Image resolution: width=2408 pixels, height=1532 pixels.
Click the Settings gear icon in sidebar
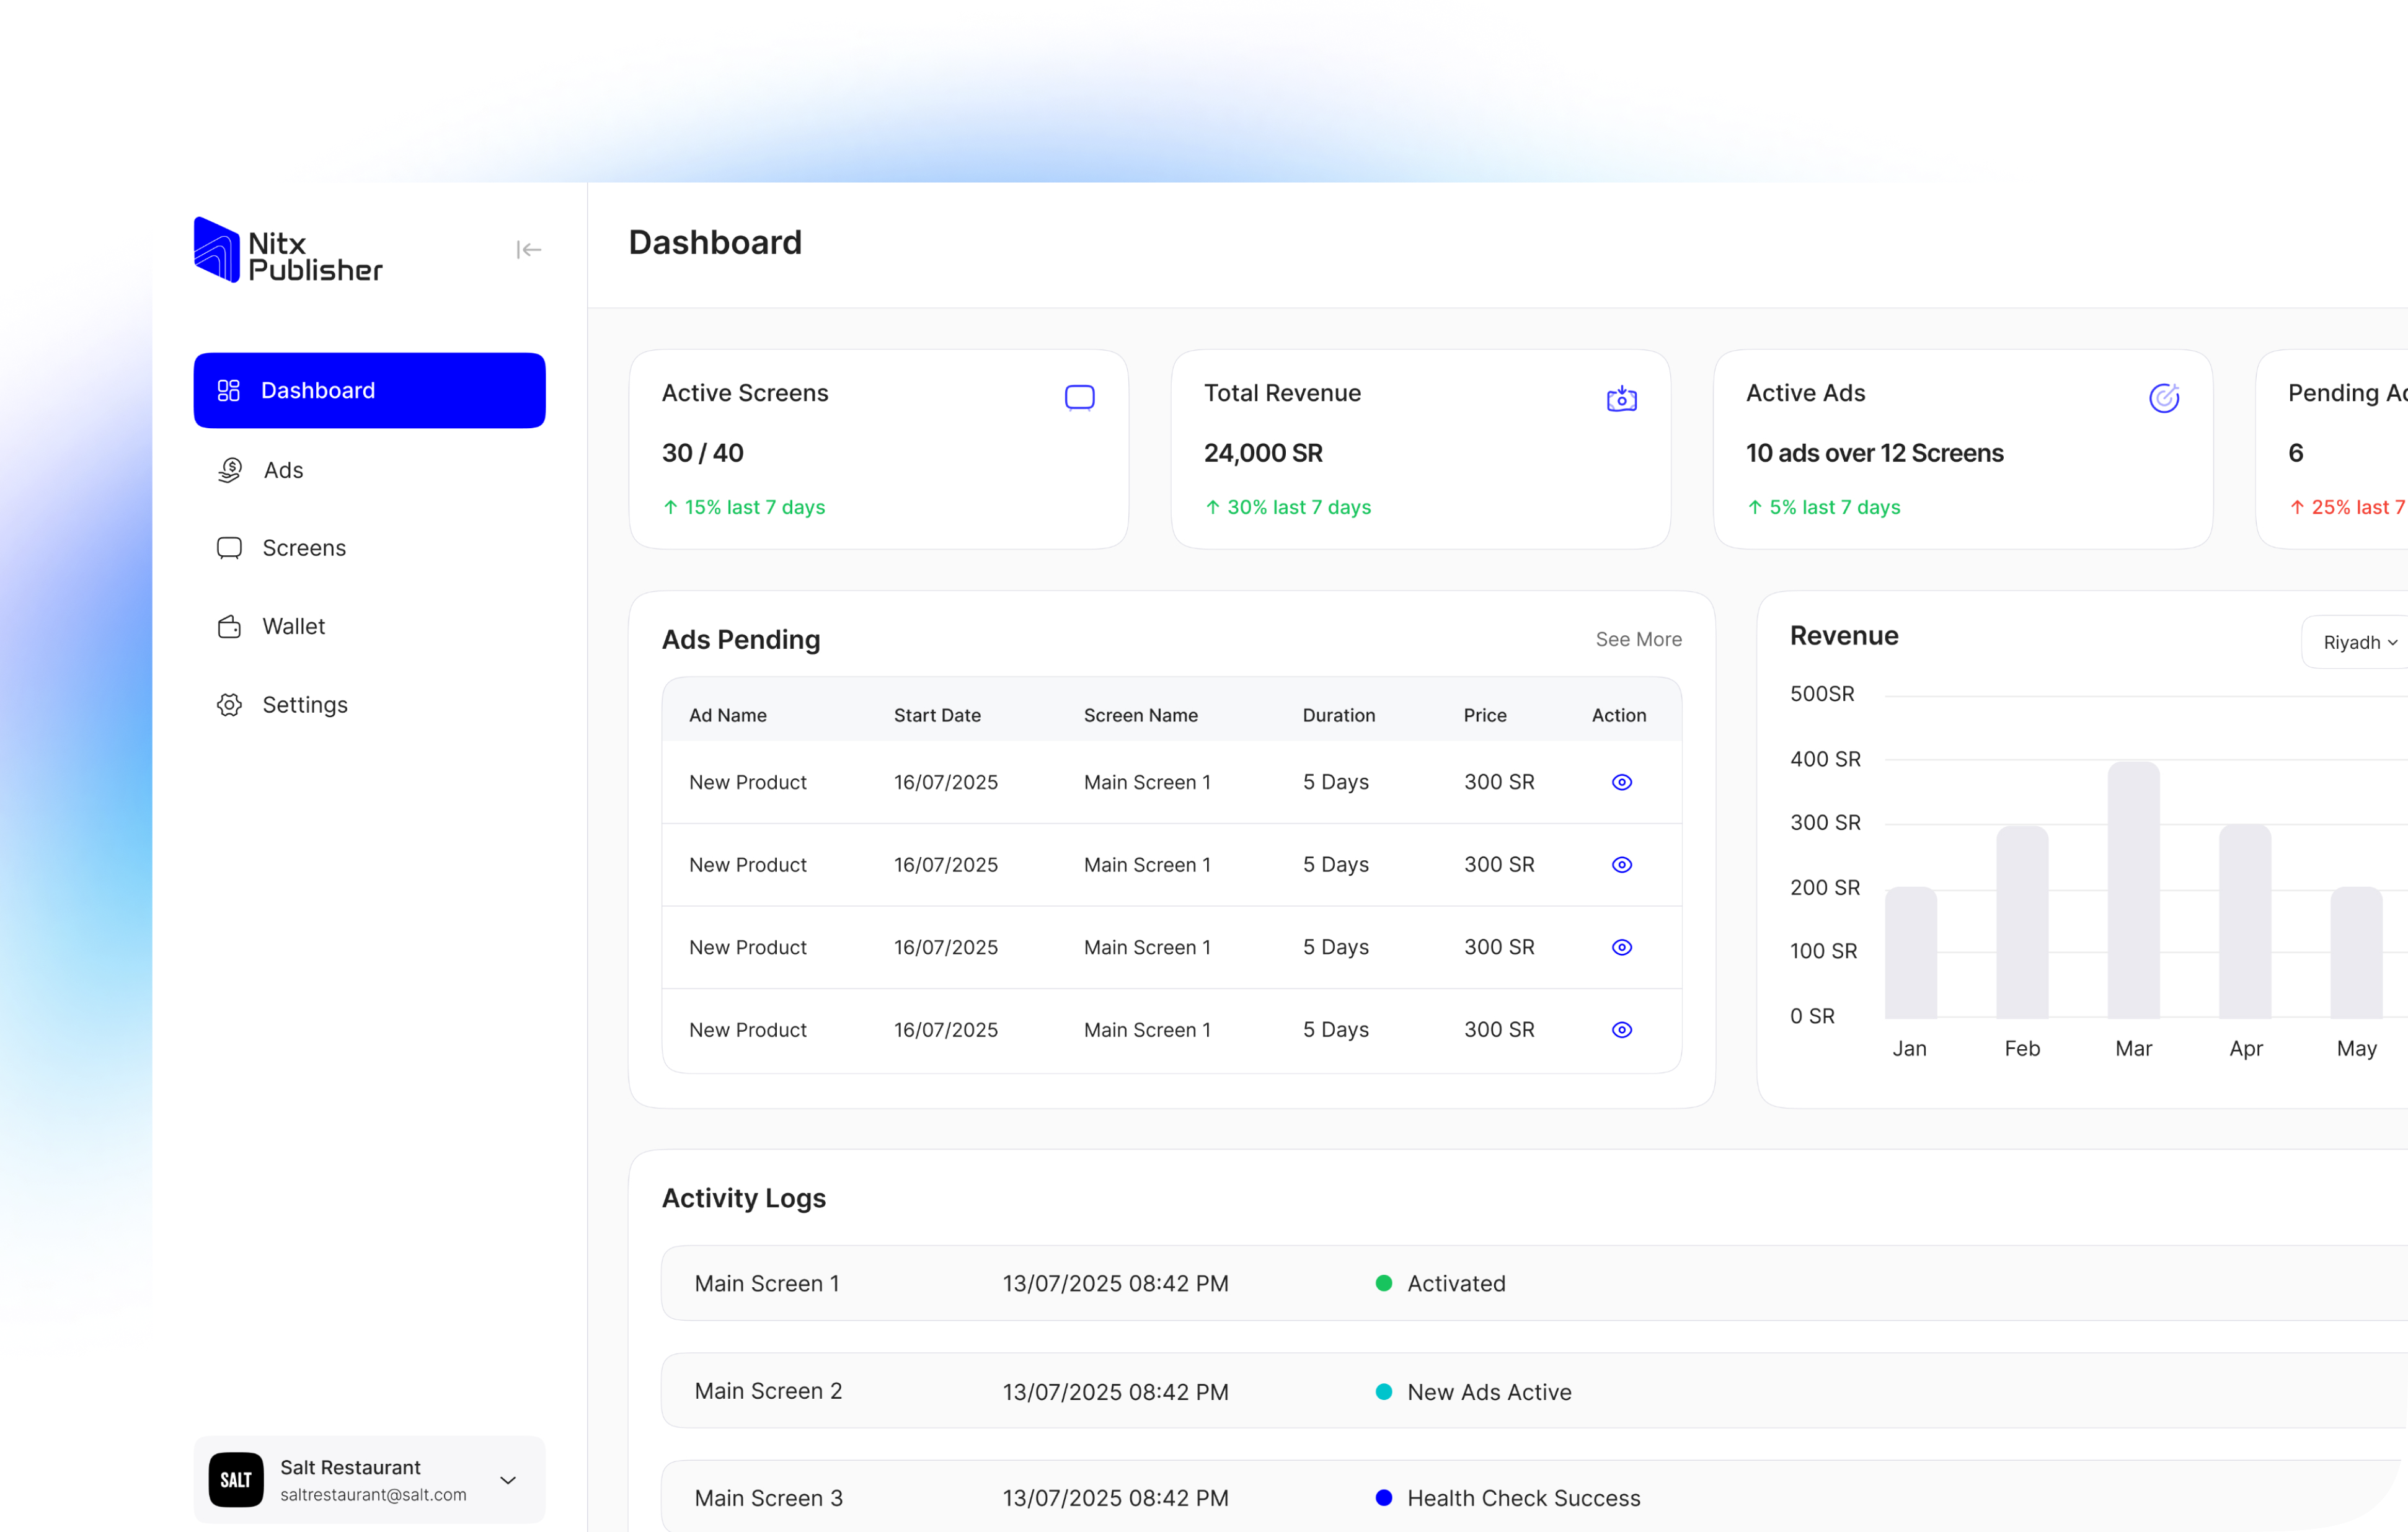pyautogui.click(x=229, y=705)
